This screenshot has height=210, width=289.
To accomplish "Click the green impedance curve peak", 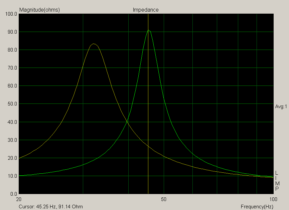I will pyautogui.click(x=149, y=30).
